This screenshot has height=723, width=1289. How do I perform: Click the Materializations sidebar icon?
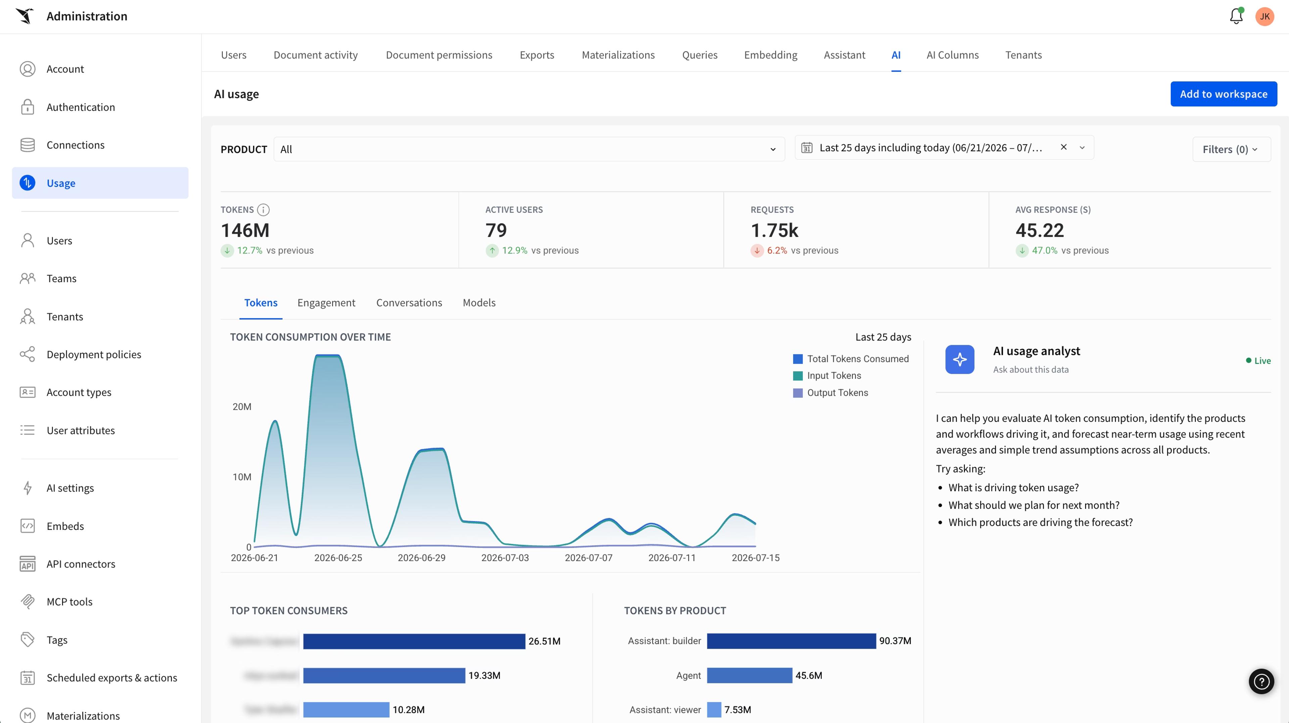pos(28,716)
